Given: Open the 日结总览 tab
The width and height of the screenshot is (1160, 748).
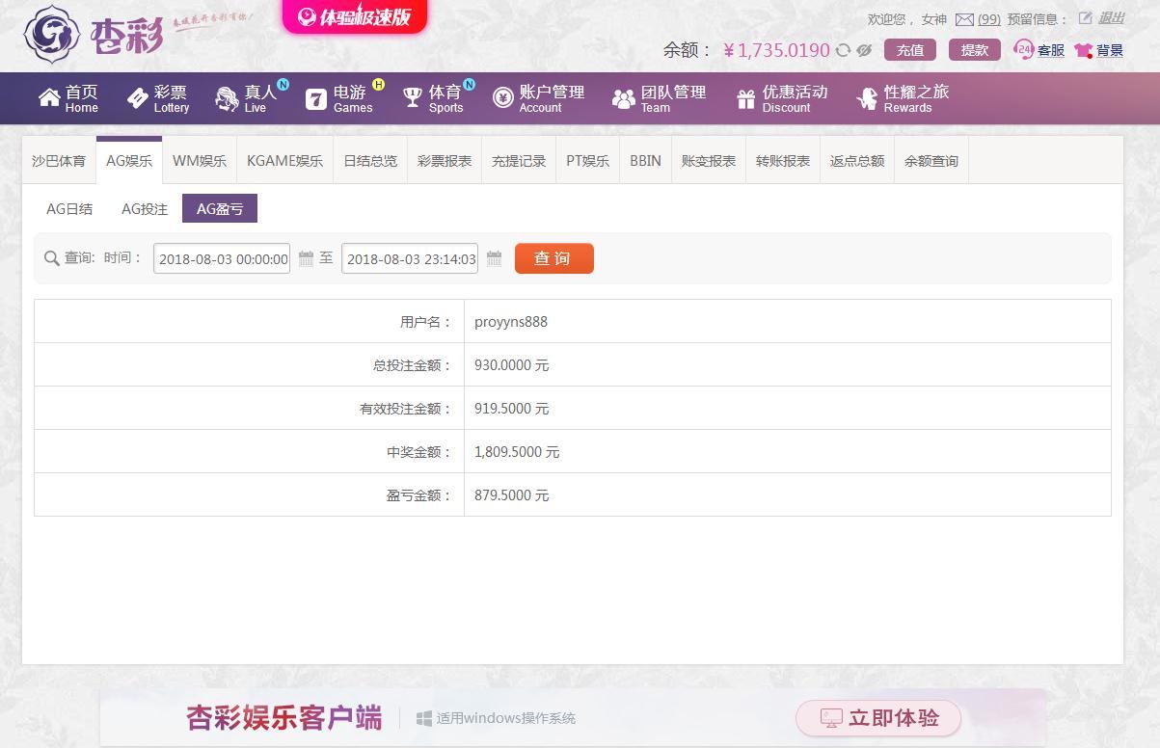Looking at the screenshot, I should (370, 161).
